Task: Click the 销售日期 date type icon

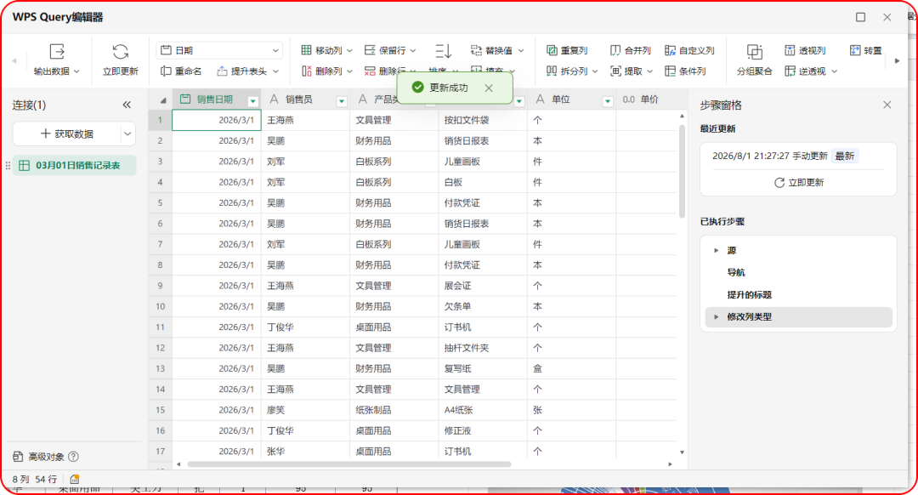Action: pos(185,100)
